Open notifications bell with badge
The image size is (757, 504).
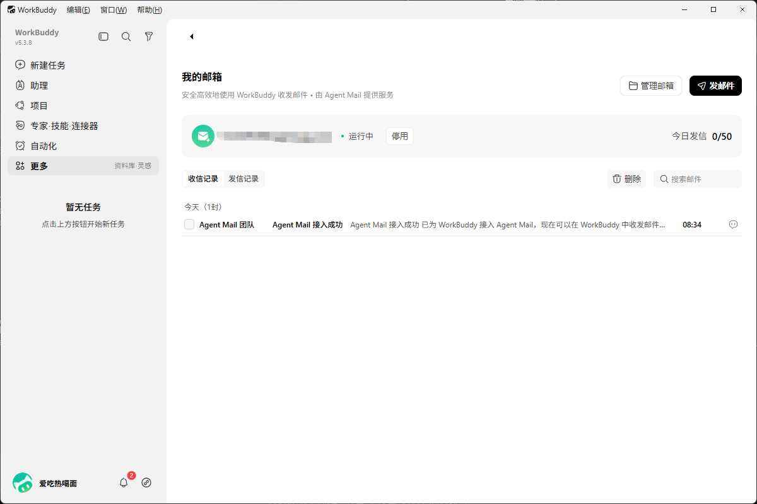point(124,483)
